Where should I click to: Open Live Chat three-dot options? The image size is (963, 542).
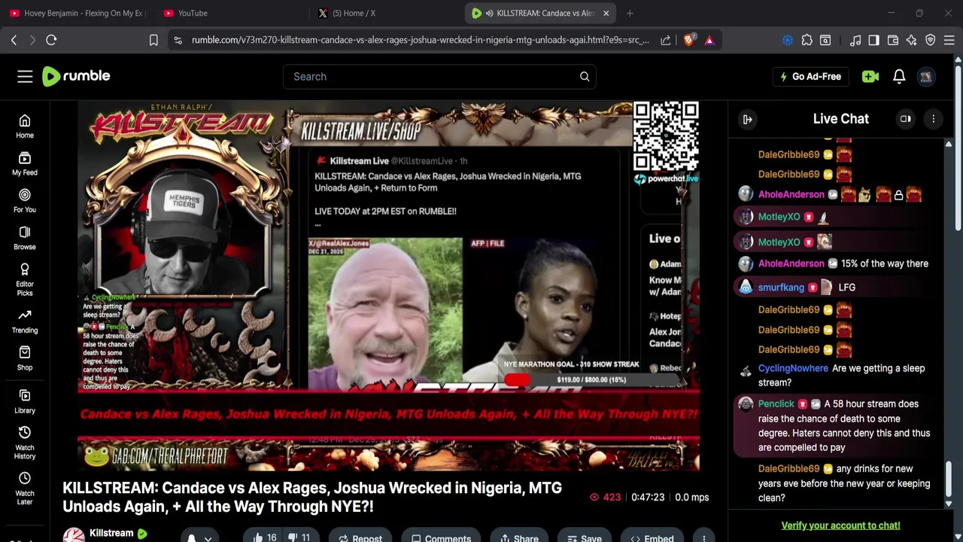933,119
